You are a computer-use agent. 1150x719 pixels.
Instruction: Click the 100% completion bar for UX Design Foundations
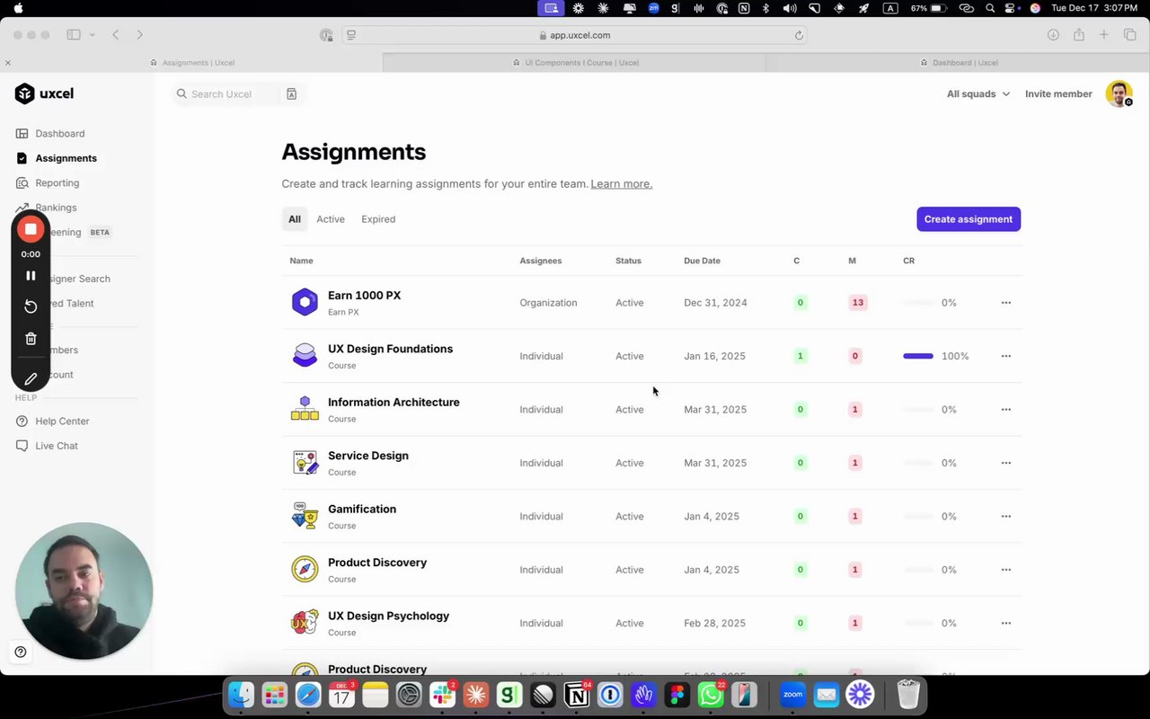pyautogui.click(x=918, y=356)
